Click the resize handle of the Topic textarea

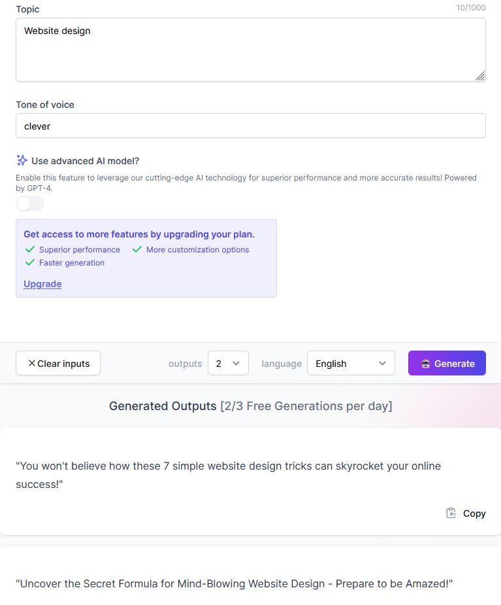point(480,76)
